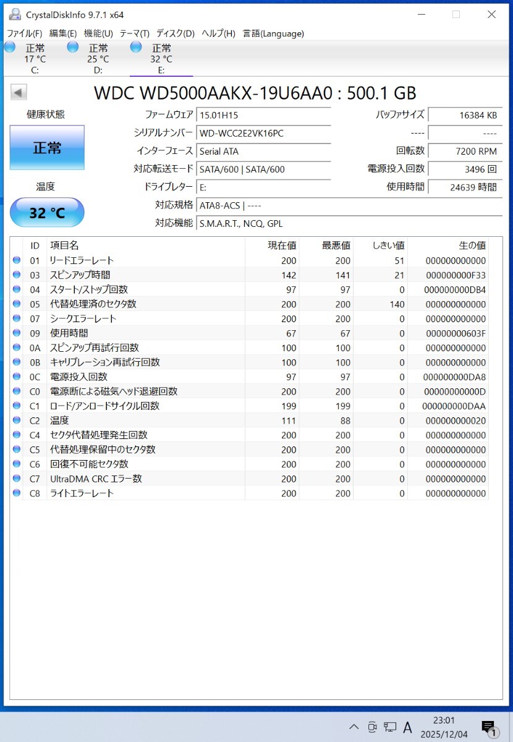Click the previous disk arrow button

click(19, 93)
